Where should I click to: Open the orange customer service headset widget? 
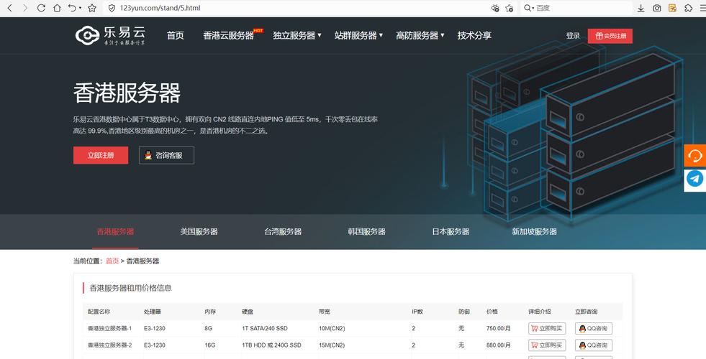coord(694,156)
